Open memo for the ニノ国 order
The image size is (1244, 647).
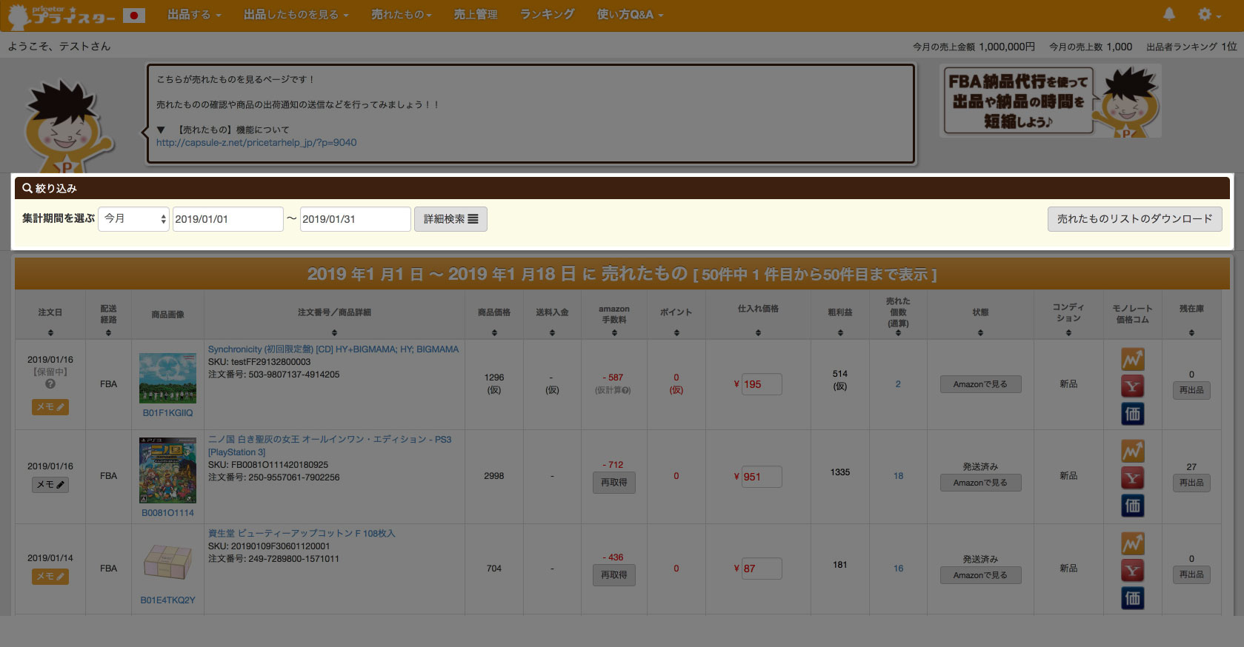[x=50, y=485]
